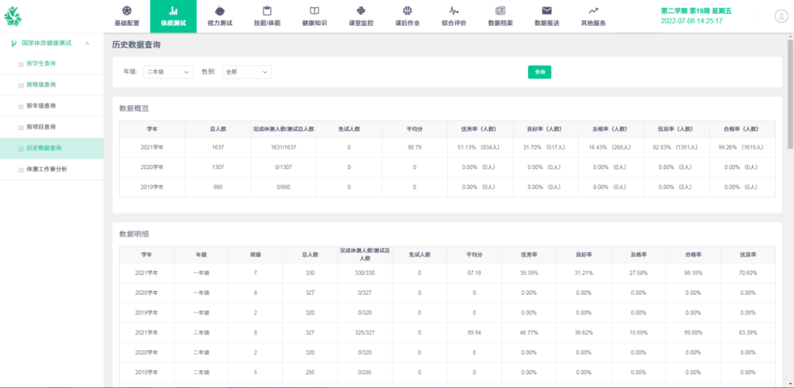Image resolution: width=794 pixels, height=388 pixels.
Task: Open the 数据档案 newspaper icon
Action: click(501, 10)
